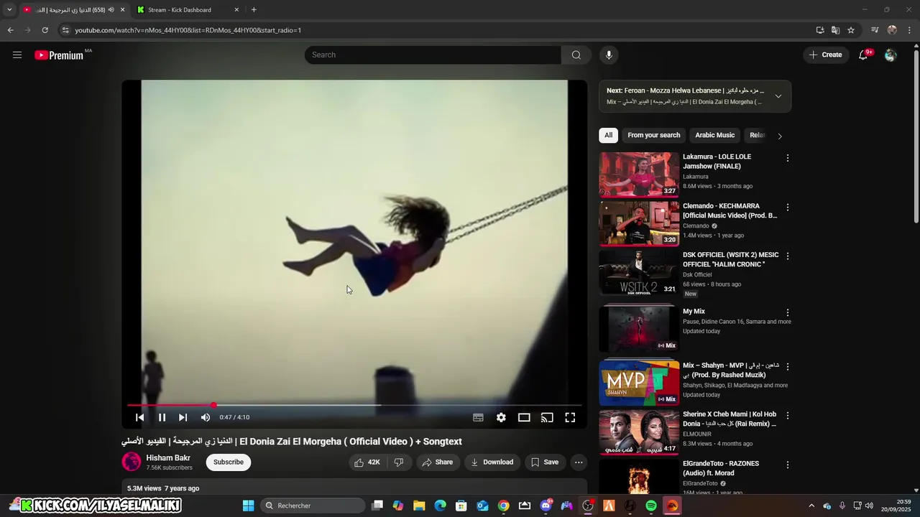The width and height of the screenshot is (920, 517).
Task: Dislike this video
Action: click(399, 462)
